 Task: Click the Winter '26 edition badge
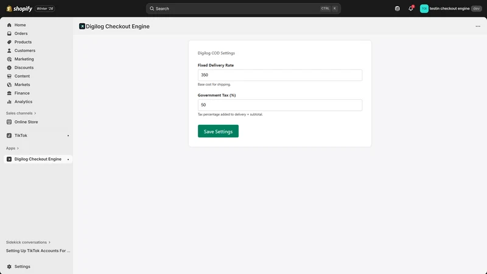[x=44, y=9]
